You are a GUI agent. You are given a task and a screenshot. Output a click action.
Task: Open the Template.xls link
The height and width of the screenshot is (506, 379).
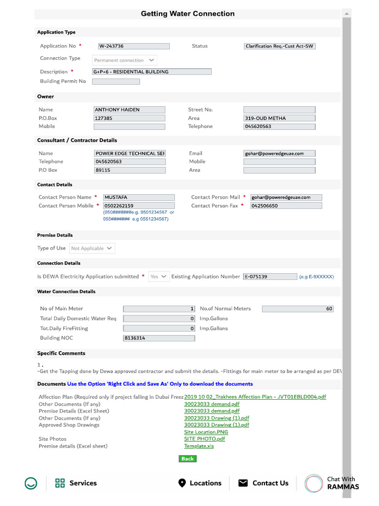point(199,446)
